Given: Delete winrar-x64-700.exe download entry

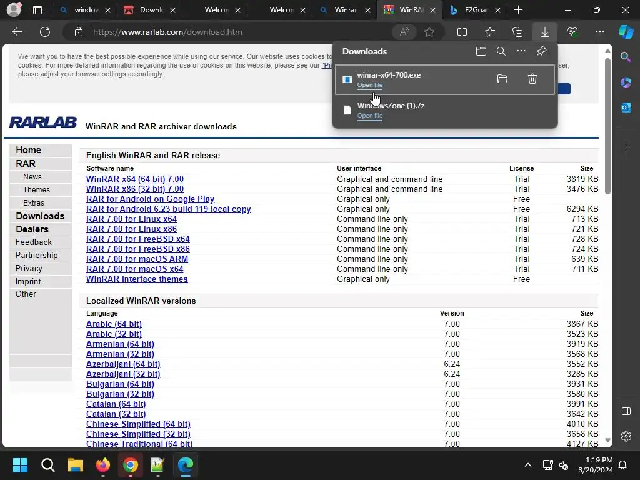Looking at the screenshot, I should pyautogui.click(x=532, y=79).
